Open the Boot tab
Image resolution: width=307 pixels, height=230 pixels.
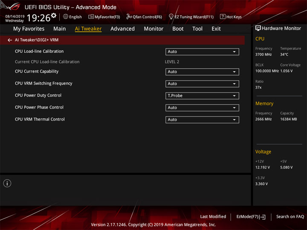click(178, 29)
